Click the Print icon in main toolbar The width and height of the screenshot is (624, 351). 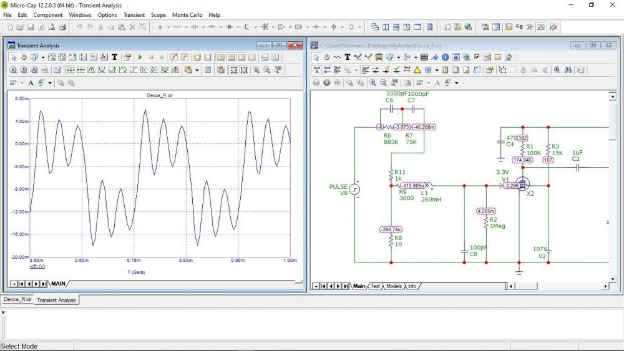tap(62, 27)
